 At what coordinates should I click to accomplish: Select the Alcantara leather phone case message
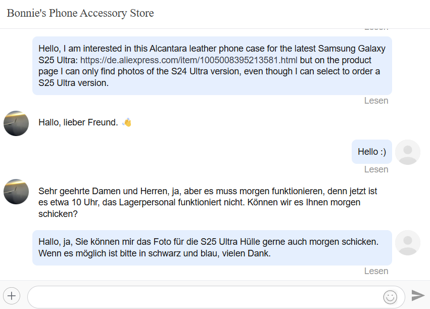[212, 66]
